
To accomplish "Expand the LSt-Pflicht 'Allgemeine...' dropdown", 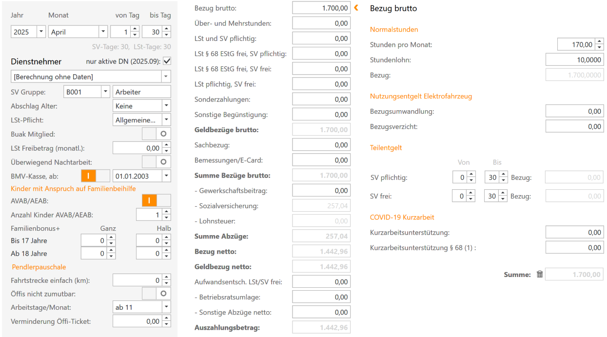I will 166,119.
